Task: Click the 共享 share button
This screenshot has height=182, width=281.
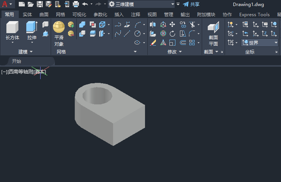Action: (191, 4)
